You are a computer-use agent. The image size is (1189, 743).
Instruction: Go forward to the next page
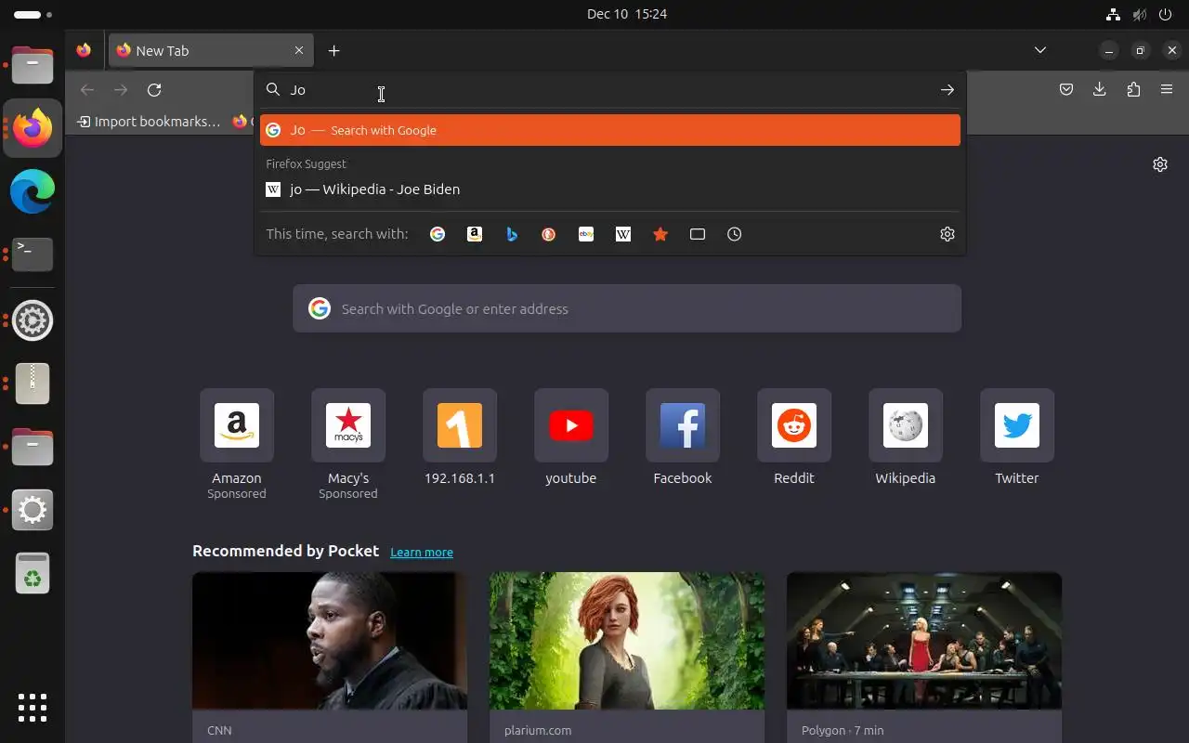121,90
